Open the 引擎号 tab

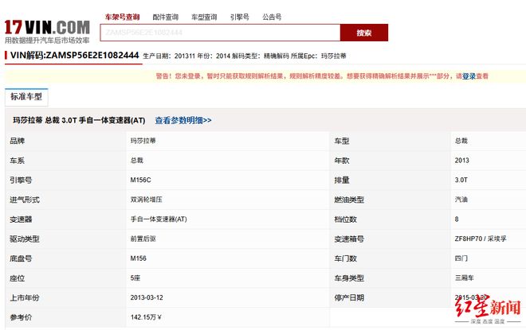point(240,17)
